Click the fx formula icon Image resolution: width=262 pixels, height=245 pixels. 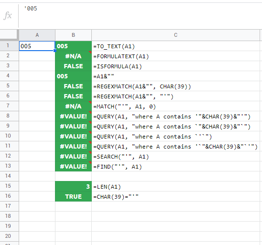pyautogui.click(x=8, y=16)
